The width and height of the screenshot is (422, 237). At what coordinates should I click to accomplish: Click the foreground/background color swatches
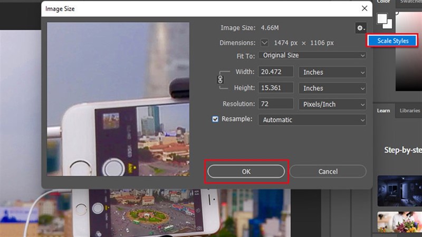pyautogui.click(x=385, y=21)
